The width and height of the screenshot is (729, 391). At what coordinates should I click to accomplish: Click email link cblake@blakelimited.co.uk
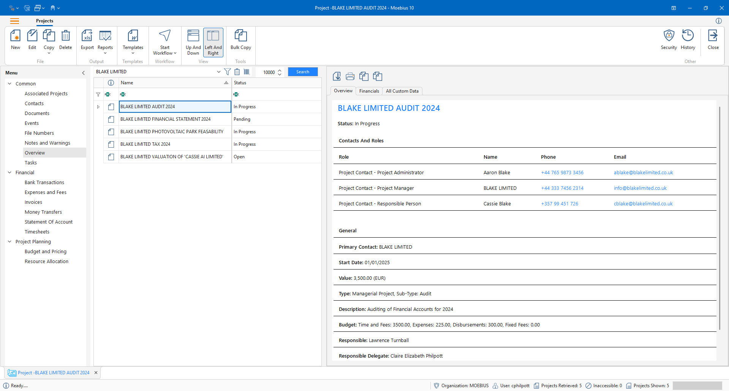[643, 203]
